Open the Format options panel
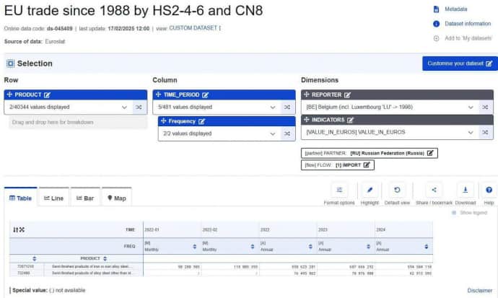This screenshot has height=298, width=498. click(x=338, y=190)
